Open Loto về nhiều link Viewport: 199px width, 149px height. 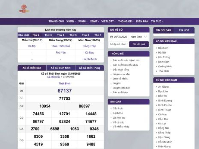pyautogui.click(x=121, y=79)
